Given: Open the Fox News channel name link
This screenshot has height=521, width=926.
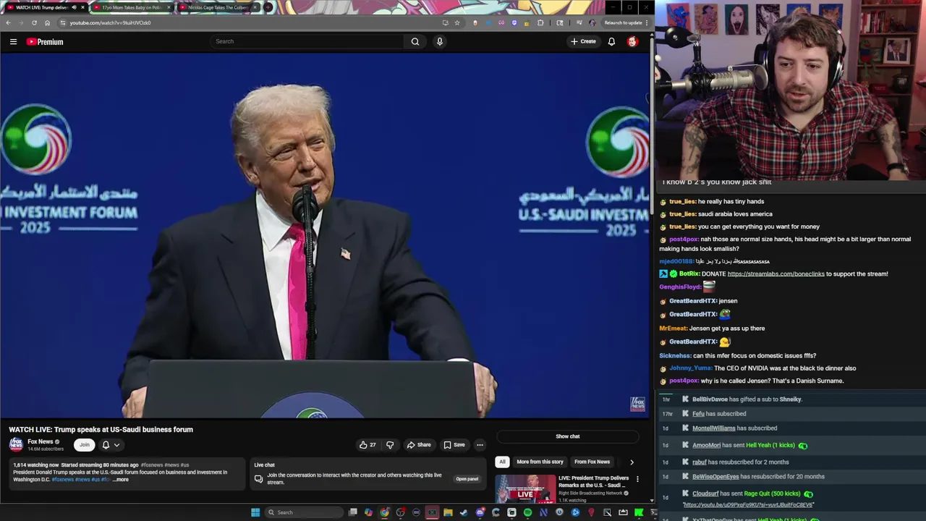Looking at the screenshot, I should (x=41, y=441).
